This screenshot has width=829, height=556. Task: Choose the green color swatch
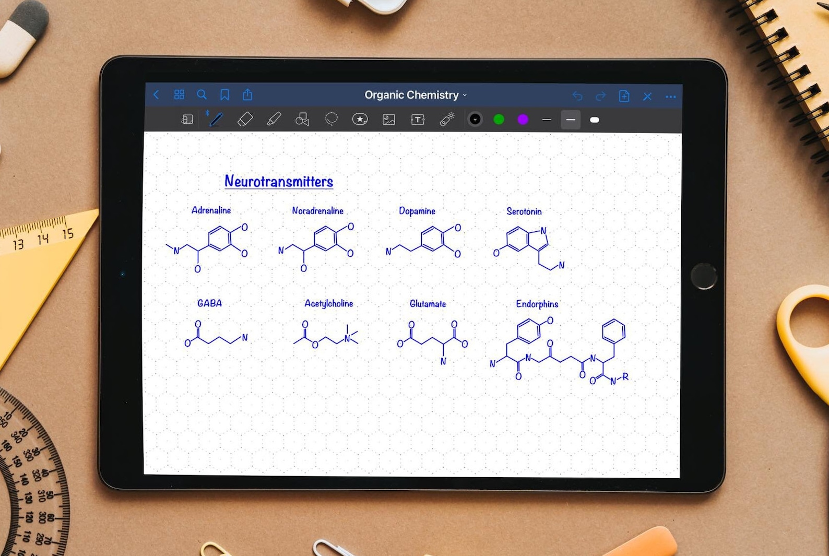(x=499, y=120)
